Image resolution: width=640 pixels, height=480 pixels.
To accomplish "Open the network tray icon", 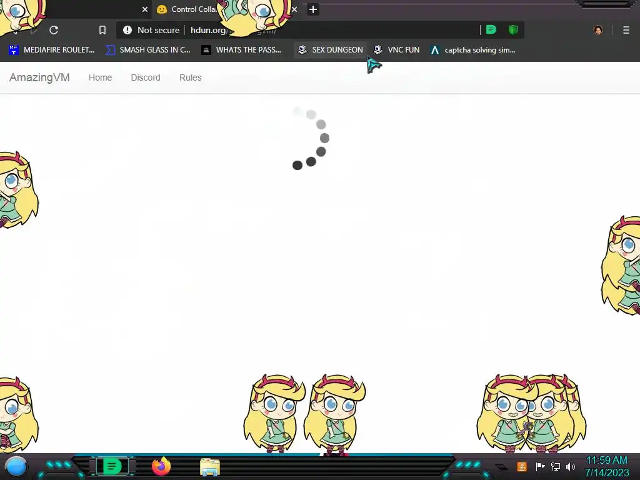I will [556, 466].
